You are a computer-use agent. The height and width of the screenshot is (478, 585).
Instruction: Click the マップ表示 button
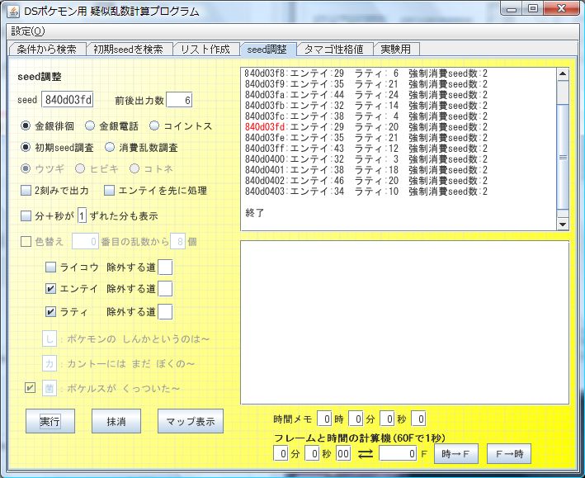[x=191, y=421]
